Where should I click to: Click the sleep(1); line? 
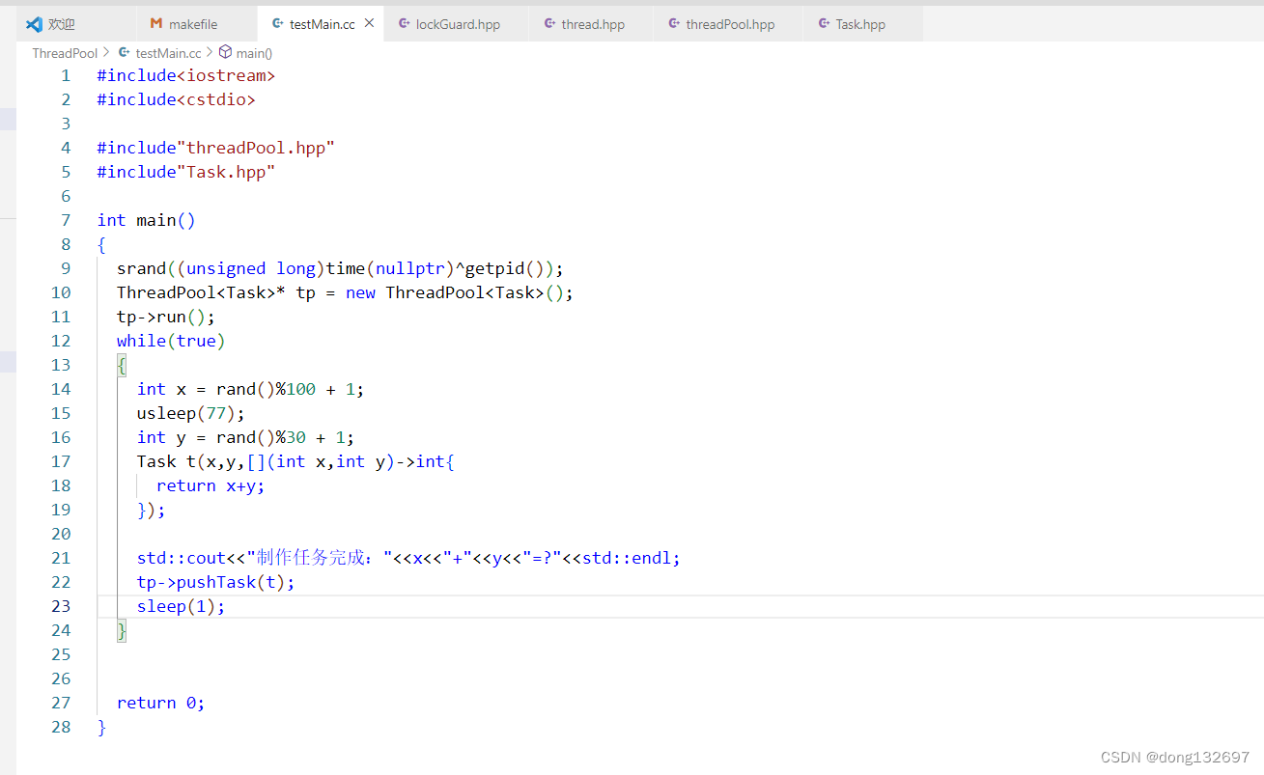182,606
